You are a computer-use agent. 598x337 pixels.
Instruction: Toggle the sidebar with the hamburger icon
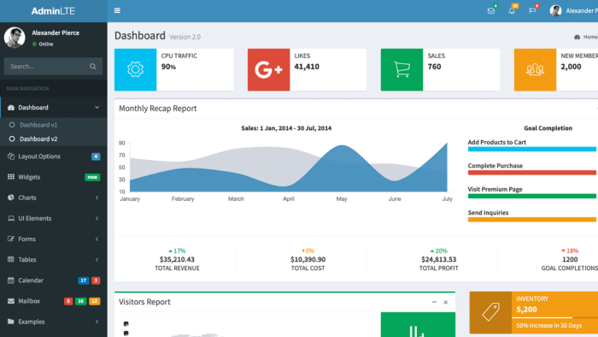tap(117, 10)
